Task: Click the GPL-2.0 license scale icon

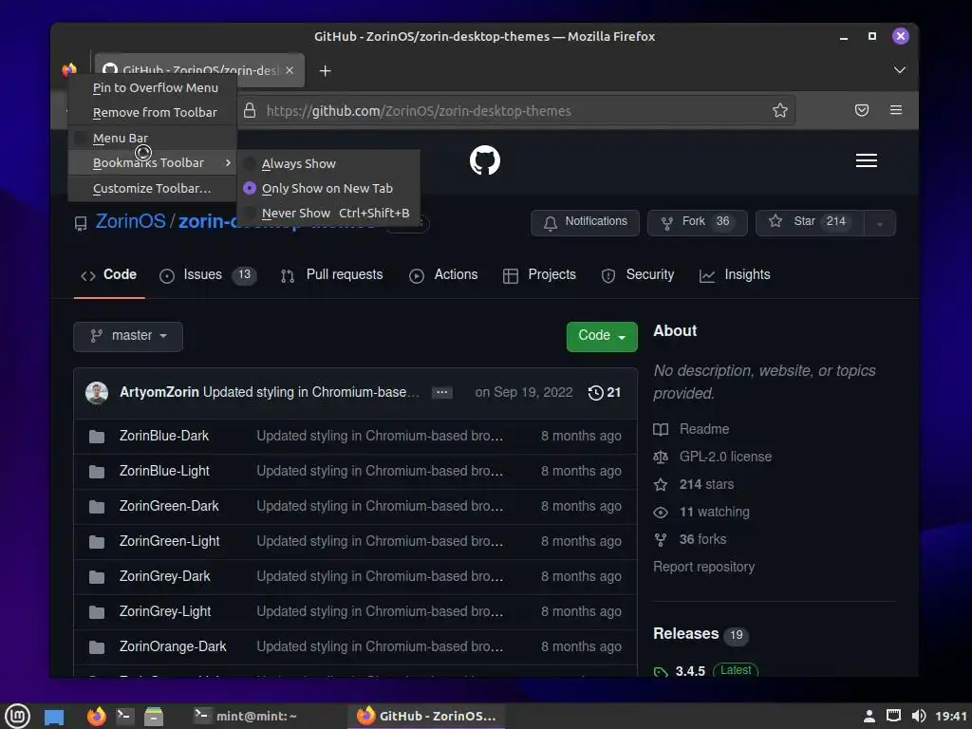Action: click(x=661, y=457)
